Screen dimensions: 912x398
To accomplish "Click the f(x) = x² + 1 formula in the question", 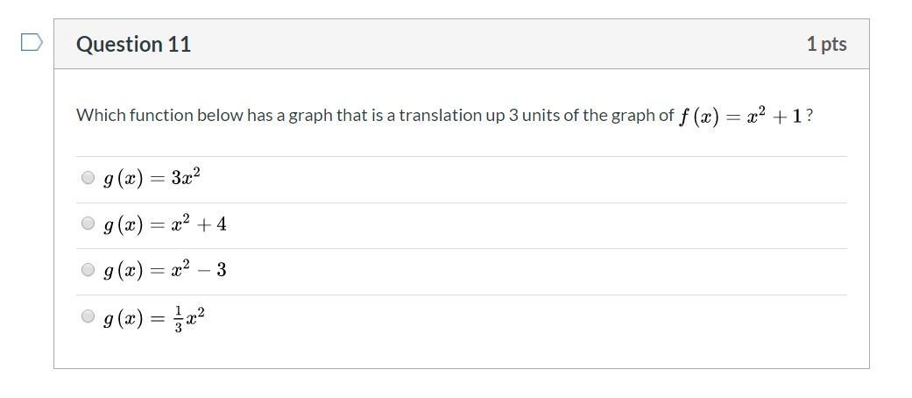I will tap(740, 116).
